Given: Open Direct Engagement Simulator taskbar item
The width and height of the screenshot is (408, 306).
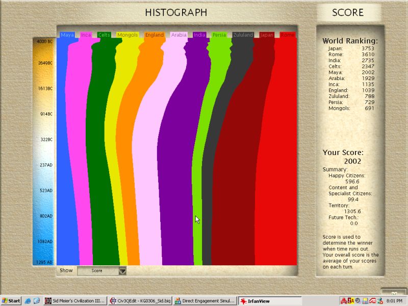Looking at the screenshot, I should [205, 301].
